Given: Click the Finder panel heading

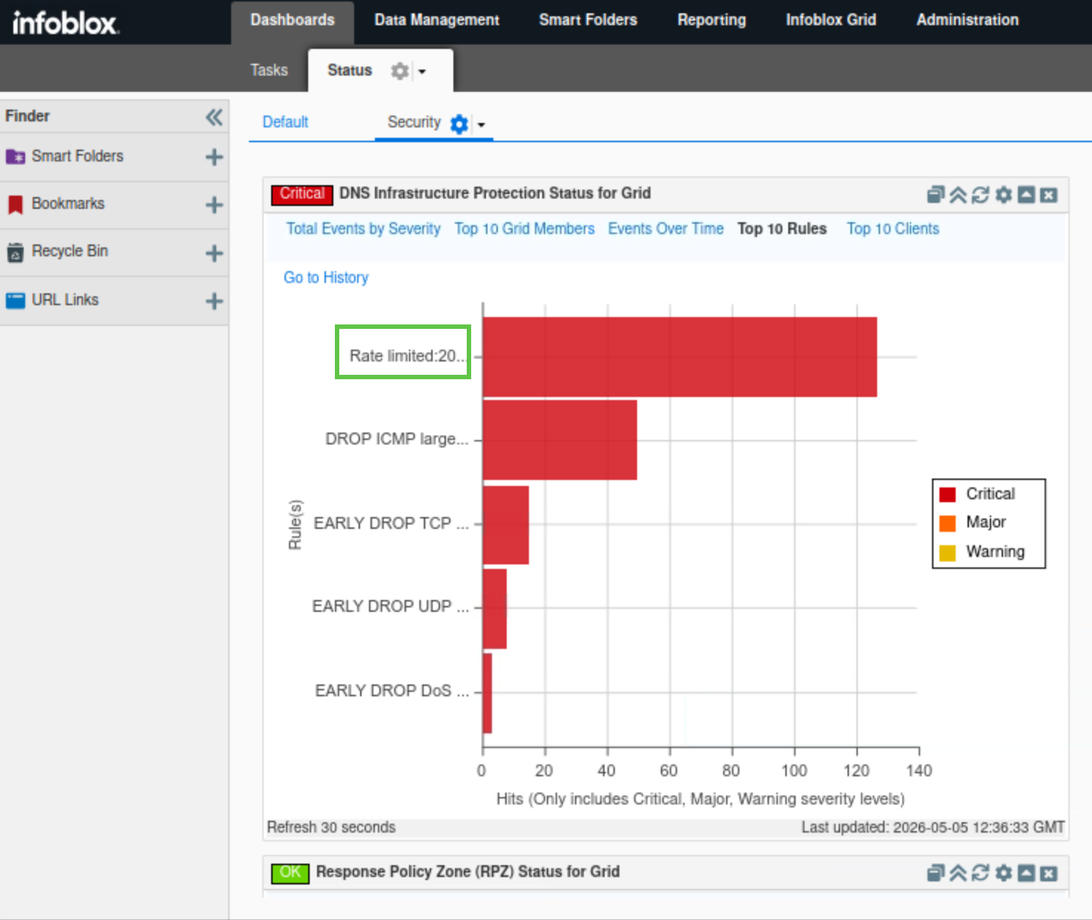Looking at the screenshot, I should click(x=27, y=116).
